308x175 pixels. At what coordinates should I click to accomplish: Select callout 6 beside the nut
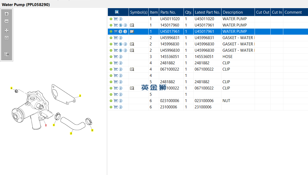pos(11,88)
